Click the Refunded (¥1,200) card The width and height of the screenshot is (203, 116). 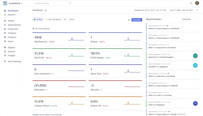point(59,87)
